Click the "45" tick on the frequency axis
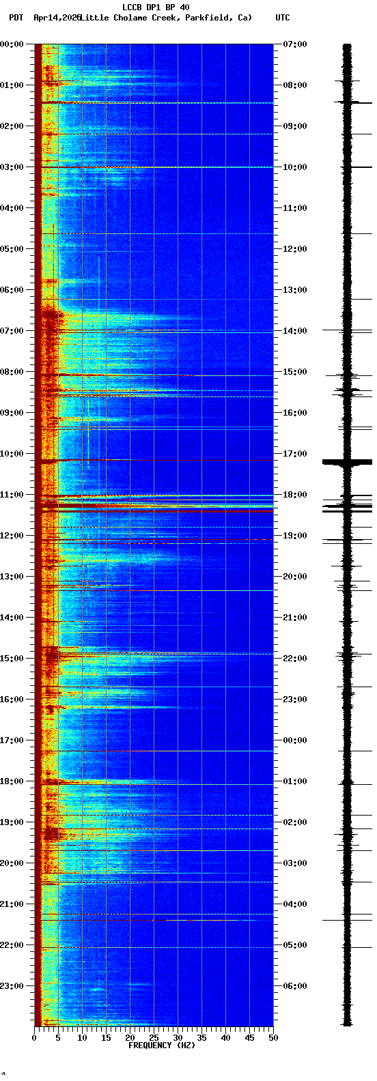The height and width of the screenshot is (1081, 377). tap(249, 1038)
